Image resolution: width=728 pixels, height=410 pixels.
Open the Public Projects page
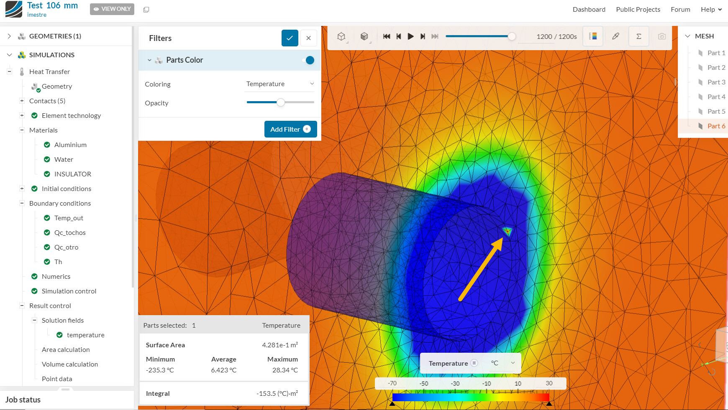[x=638, y=10]
